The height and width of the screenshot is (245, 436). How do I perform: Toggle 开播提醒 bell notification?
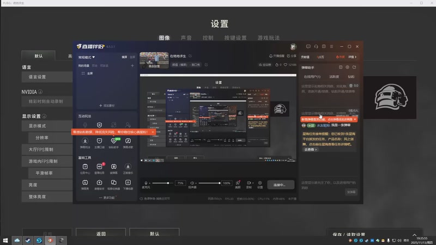pyautogui.click(x=276, y=56)
